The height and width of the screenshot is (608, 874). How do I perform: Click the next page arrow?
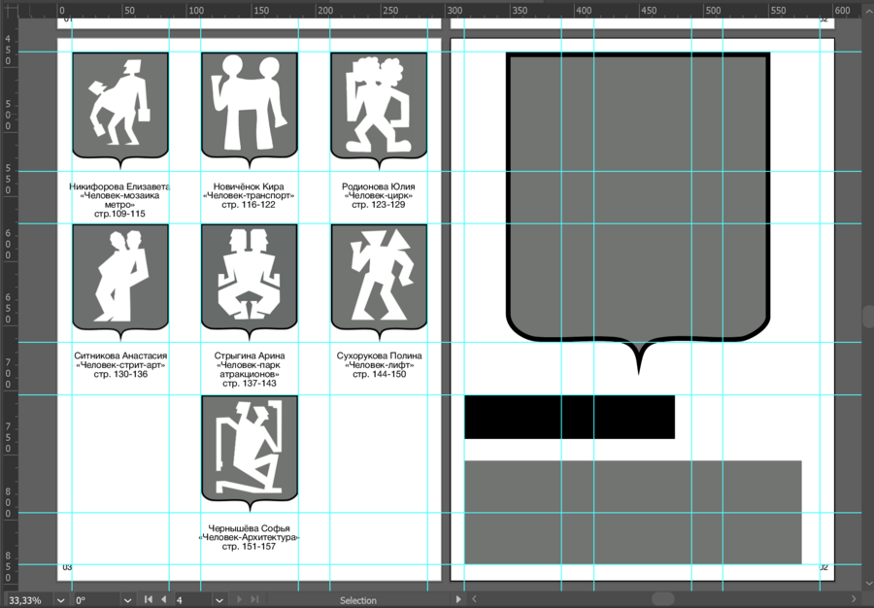tap(241, 600)
